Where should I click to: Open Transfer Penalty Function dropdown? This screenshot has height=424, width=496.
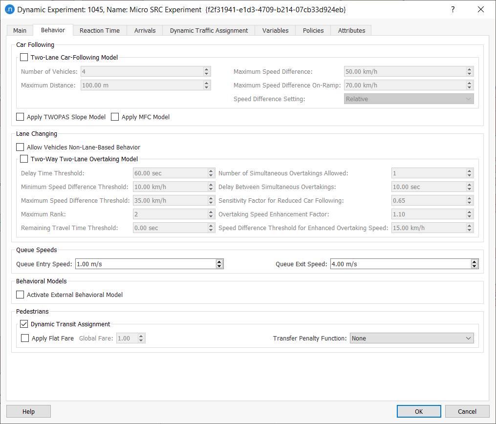(411, 338)
